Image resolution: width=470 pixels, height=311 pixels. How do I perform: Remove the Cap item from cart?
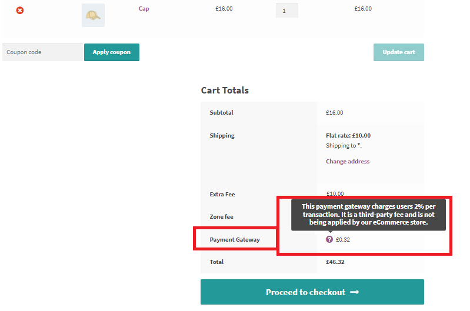tap(20, 11)
